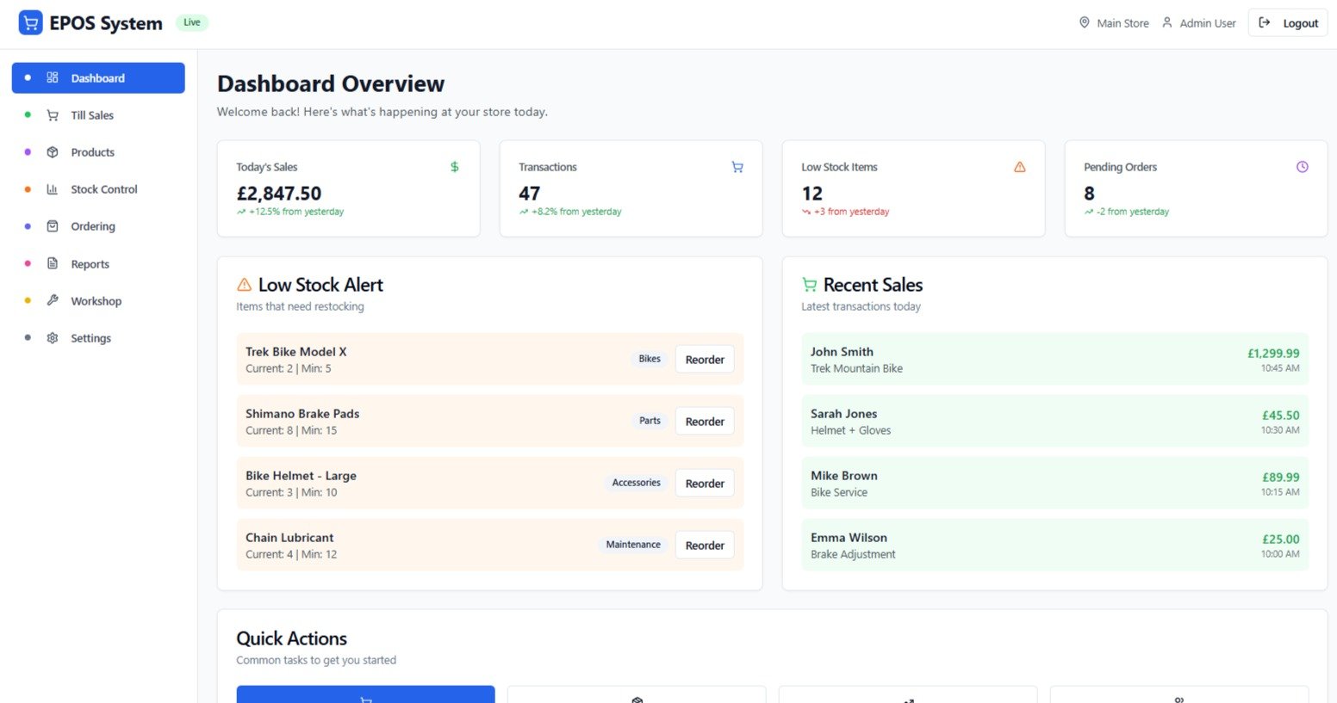The width and height of the screenshot is (1337, 703).
Task: Click the Stock Control chart icon in sidebar
Action: tap(53, 189)
